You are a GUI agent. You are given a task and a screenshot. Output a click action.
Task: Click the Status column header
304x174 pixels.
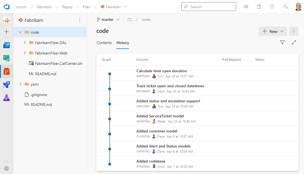coord(260,60)
